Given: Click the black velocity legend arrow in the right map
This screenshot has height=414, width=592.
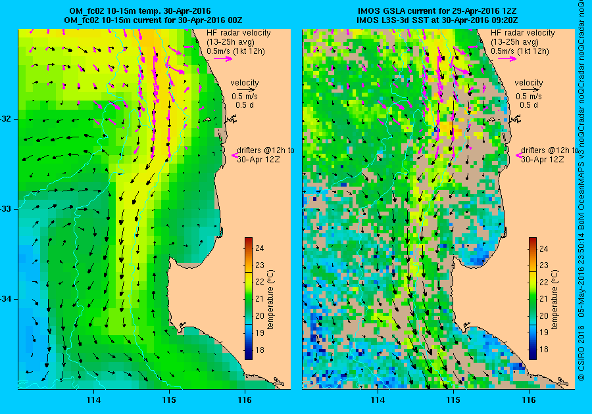Looking at the screenshot, I should [531, 90].
